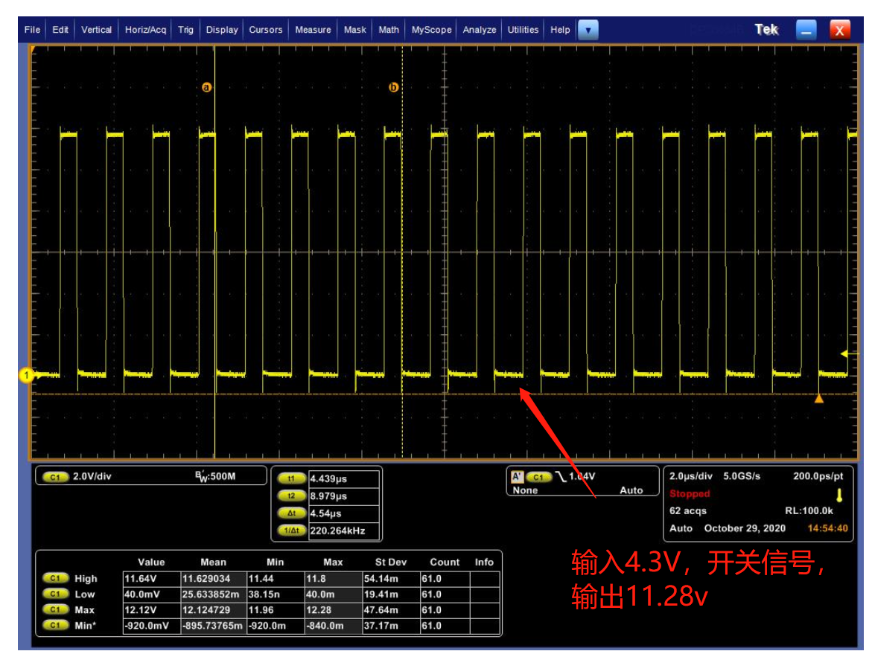Click the red Stopped acquisition status
The image size is (872, 654).
pyautogui.click(x=690, y=494)
